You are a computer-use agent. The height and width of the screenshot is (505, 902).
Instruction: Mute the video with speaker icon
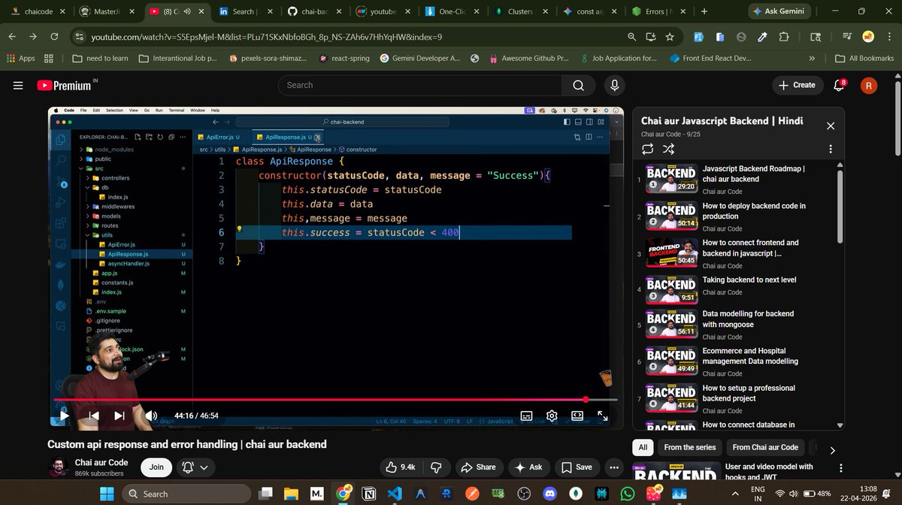pos(151,415)
